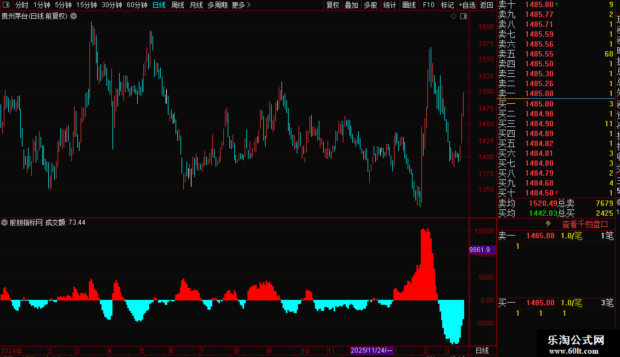
Task: Activate 画线 drawing tools
Action: pos(409,5)
